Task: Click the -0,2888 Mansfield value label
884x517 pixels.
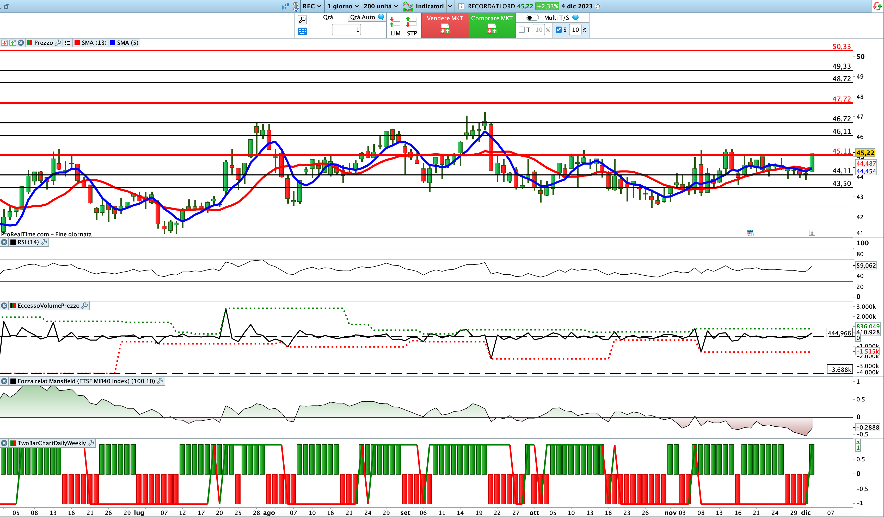Action: [868, 427]
